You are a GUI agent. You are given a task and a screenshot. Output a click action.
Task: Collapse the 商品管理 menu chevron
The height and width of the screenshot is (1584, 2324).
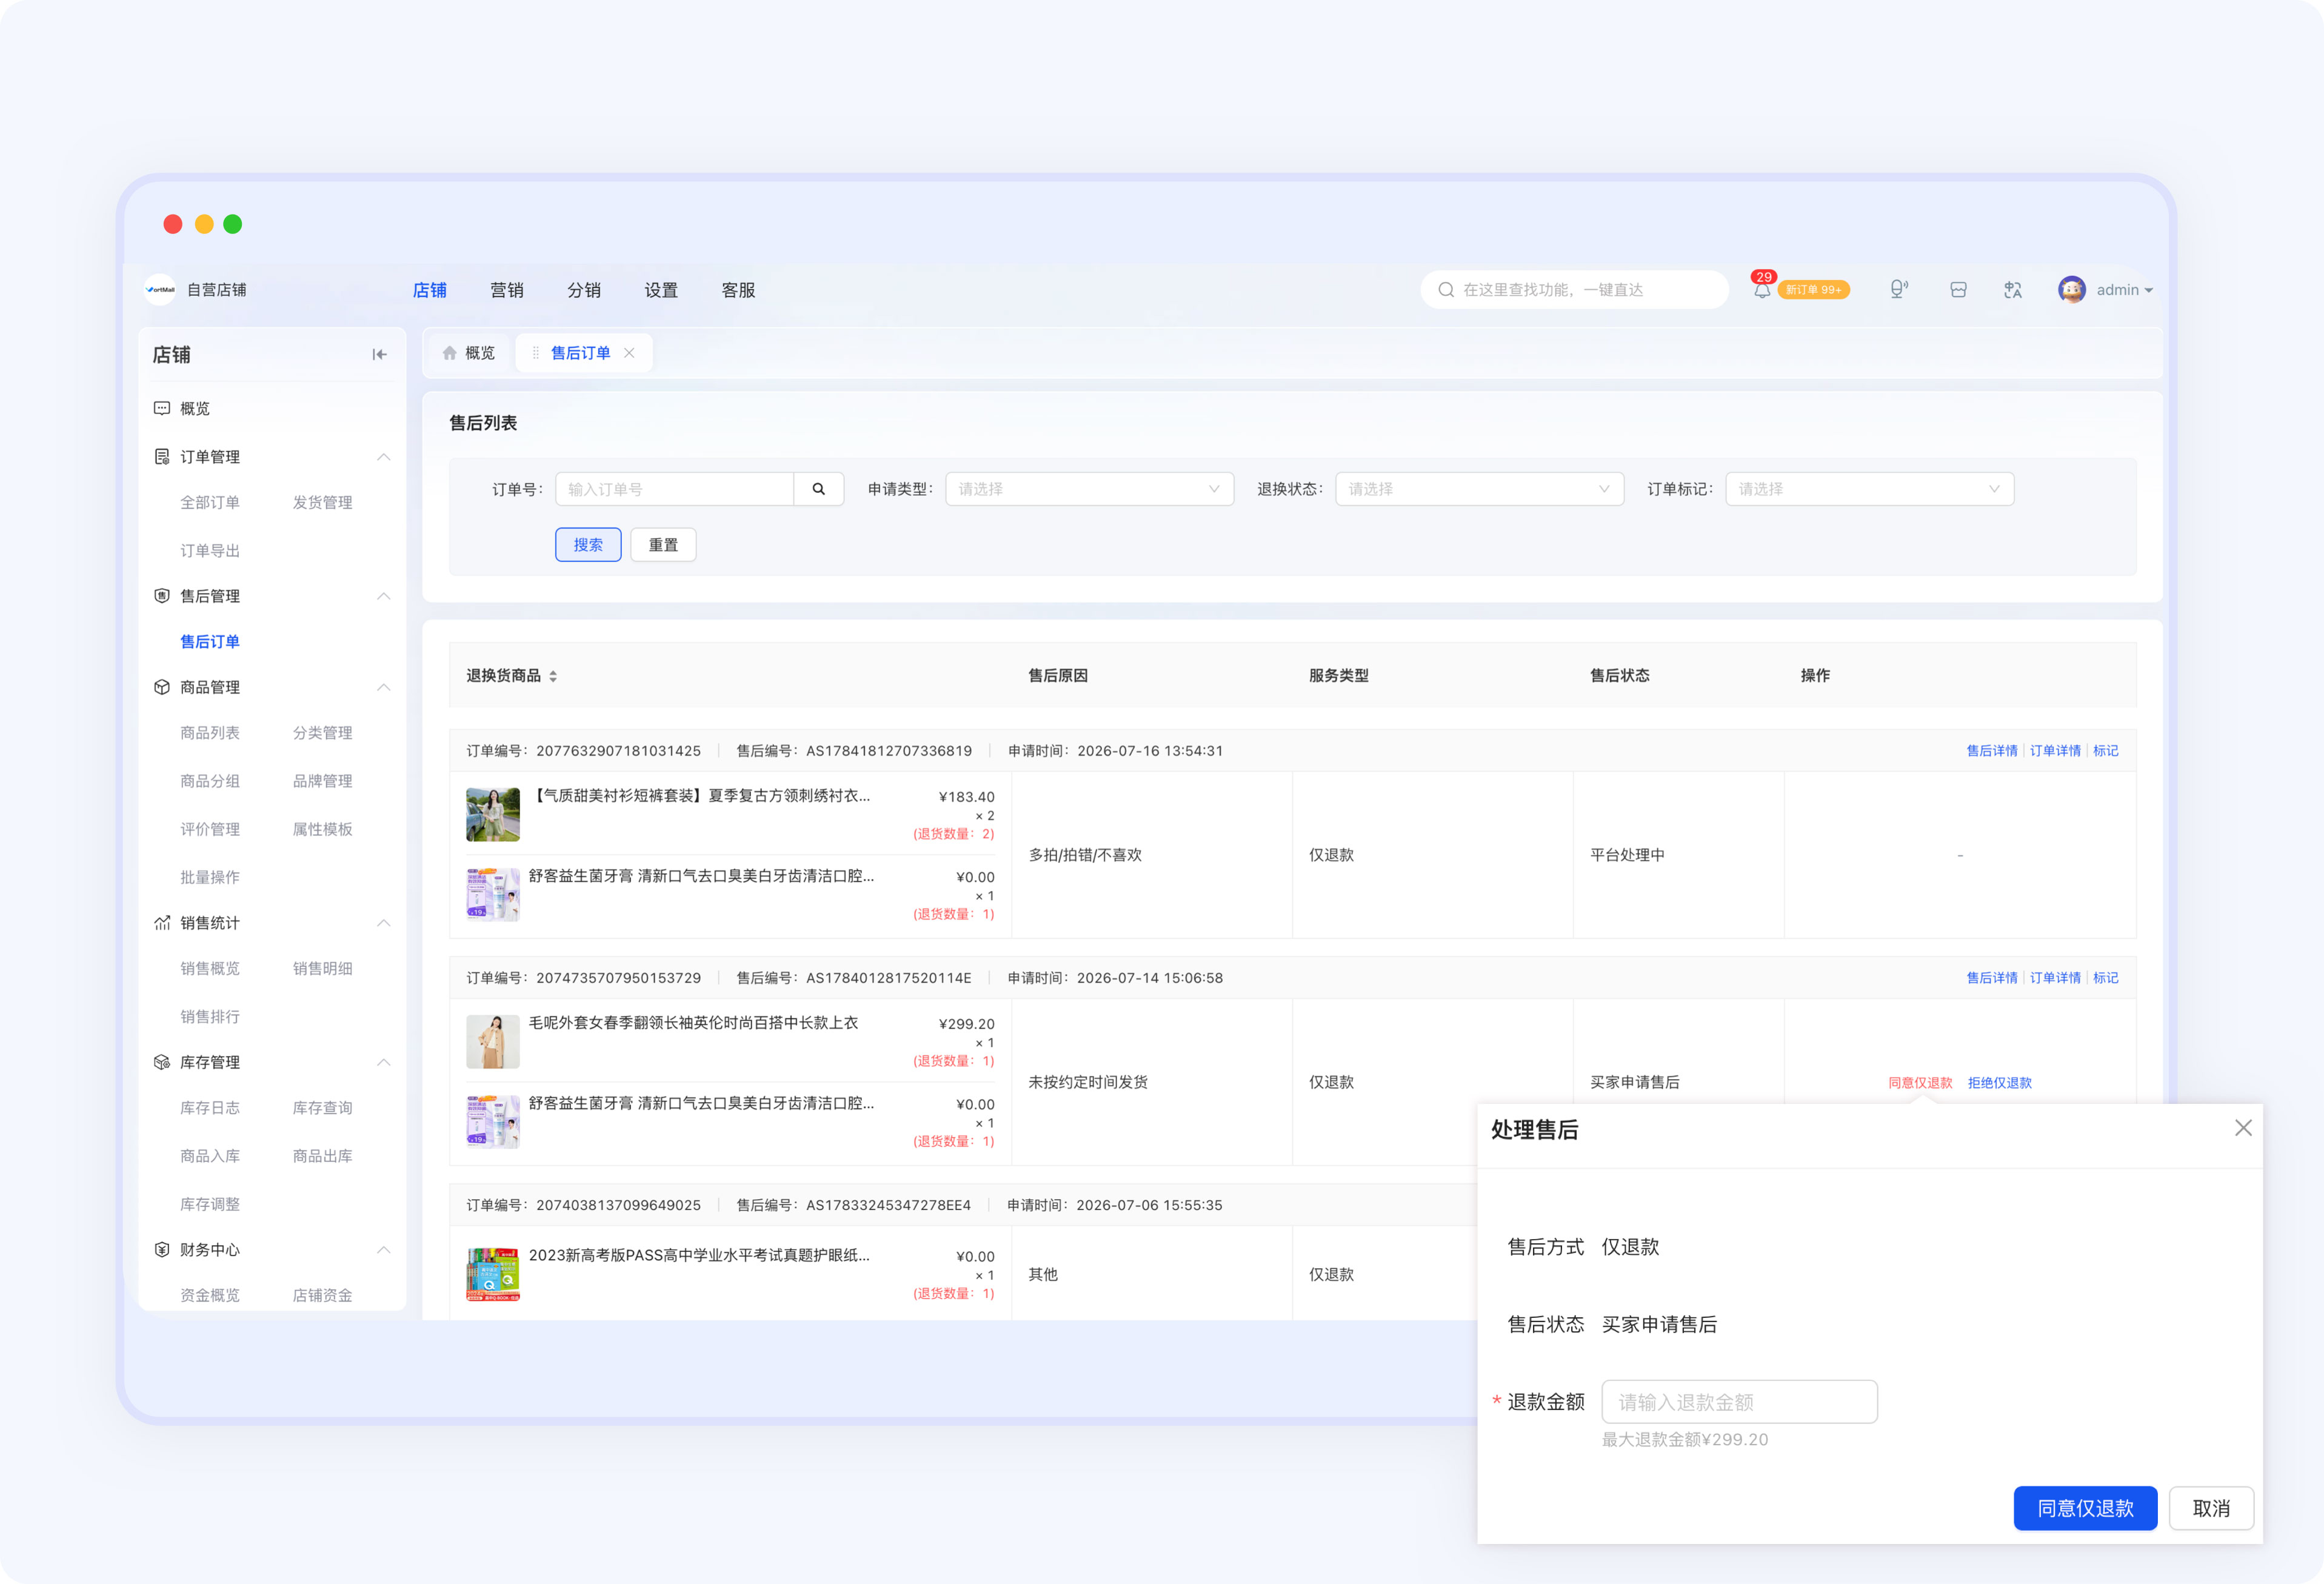tap(383, 687)
